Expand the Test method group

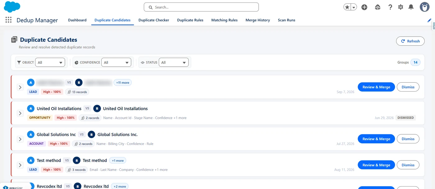click(20, 165)
